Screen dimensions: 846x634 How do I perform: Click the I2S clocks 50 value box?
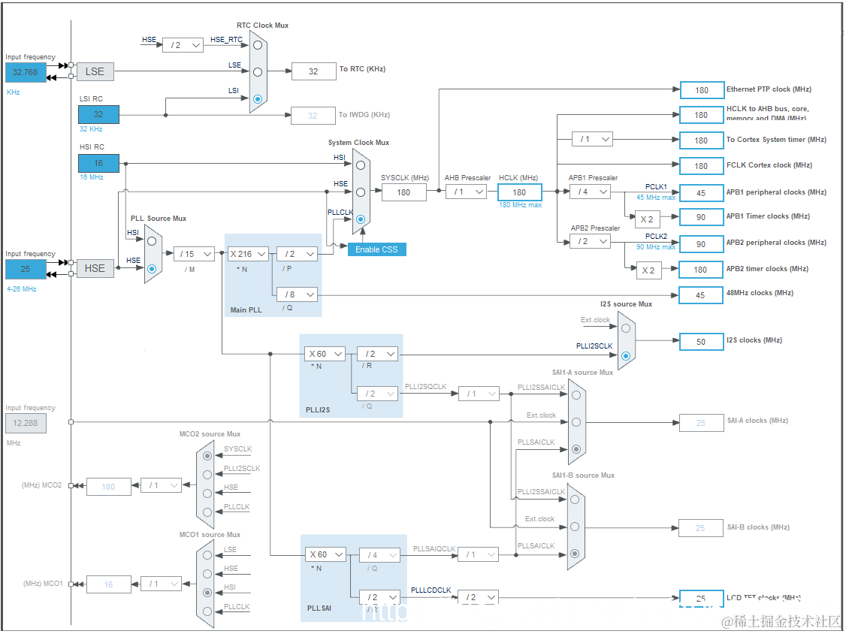pyautogui.click(x=701, y=342)
